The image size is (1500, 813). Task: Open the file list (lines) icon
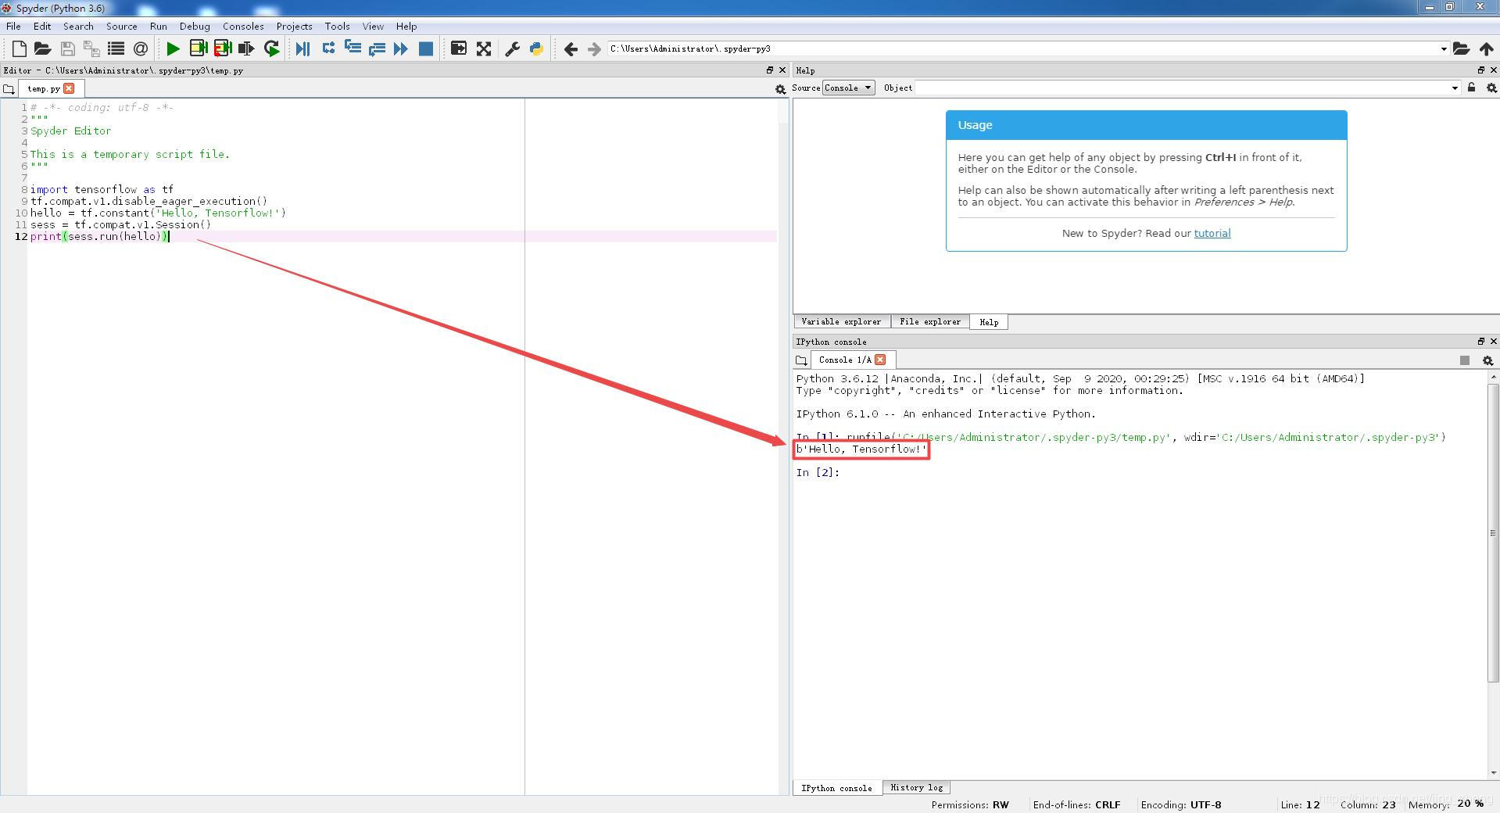coord(116,48)
